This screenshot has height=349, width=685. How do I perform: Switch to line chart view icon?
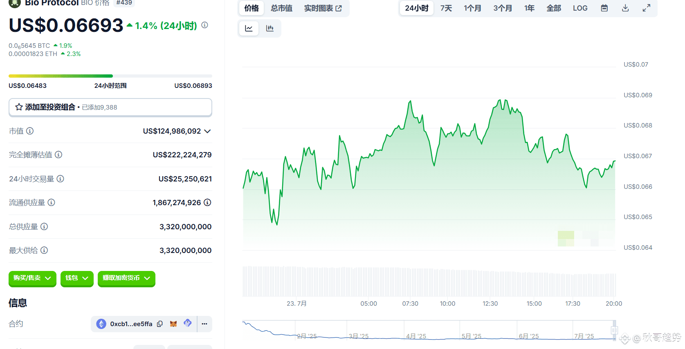(249, 28)
